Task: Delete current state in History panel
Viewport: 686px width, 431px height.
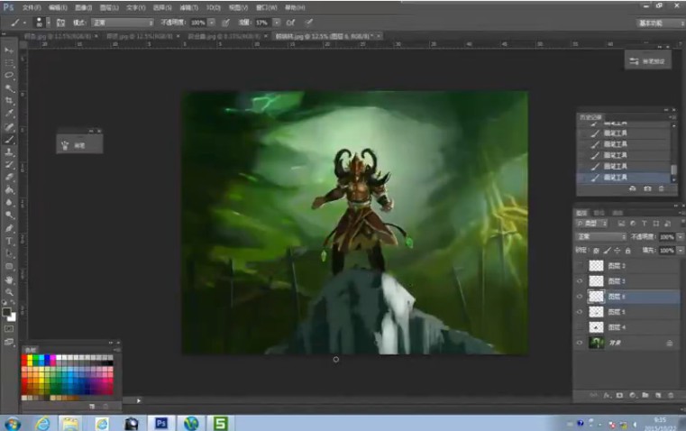Action: tap(662, 188)
